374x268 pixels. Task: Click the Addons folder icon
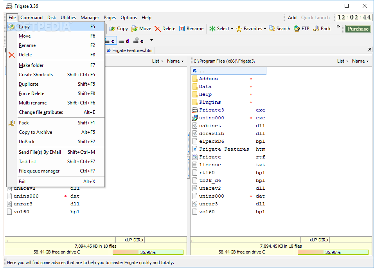coord(195,79)
